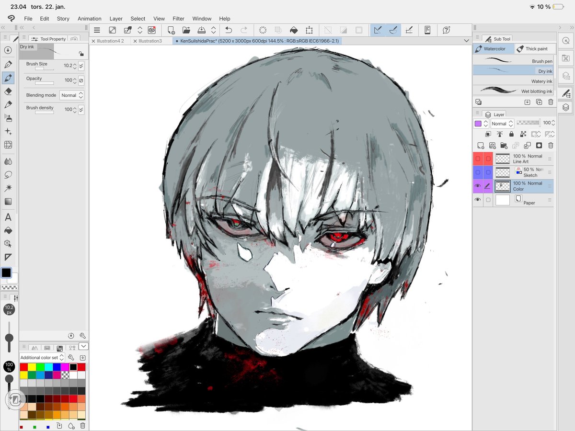Select the Eraser tool
This screenshot has width=575, height=431.
[x=8, y=91]
